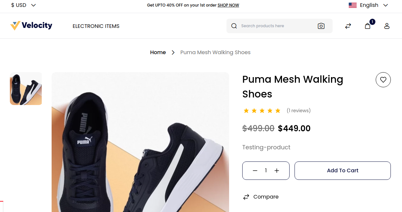Click the SHOP NOW promo link
Screen dimensions: 402x212
[x=228, y=5]
